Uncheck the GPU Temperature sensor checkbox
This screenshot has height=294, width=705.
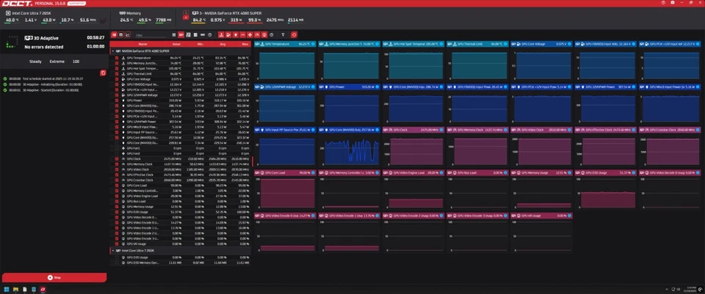(x=115, y=57)
